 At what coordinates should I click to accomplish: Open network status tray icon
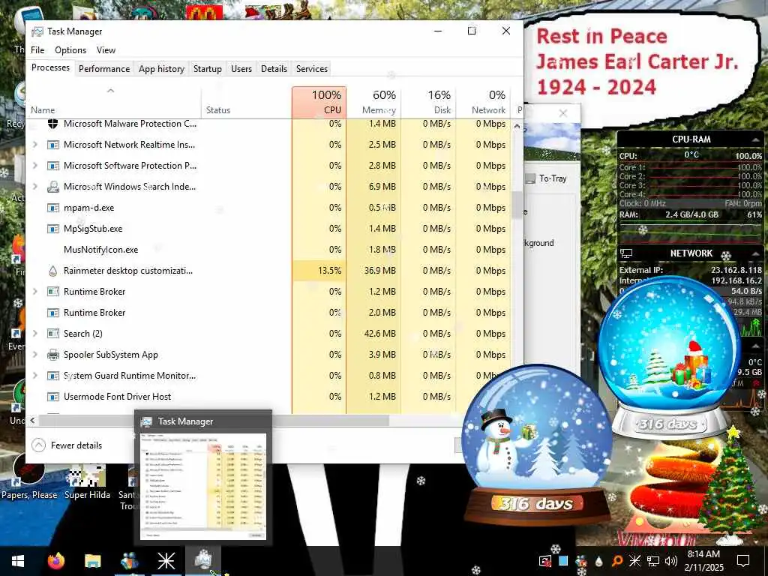point(653,561)
